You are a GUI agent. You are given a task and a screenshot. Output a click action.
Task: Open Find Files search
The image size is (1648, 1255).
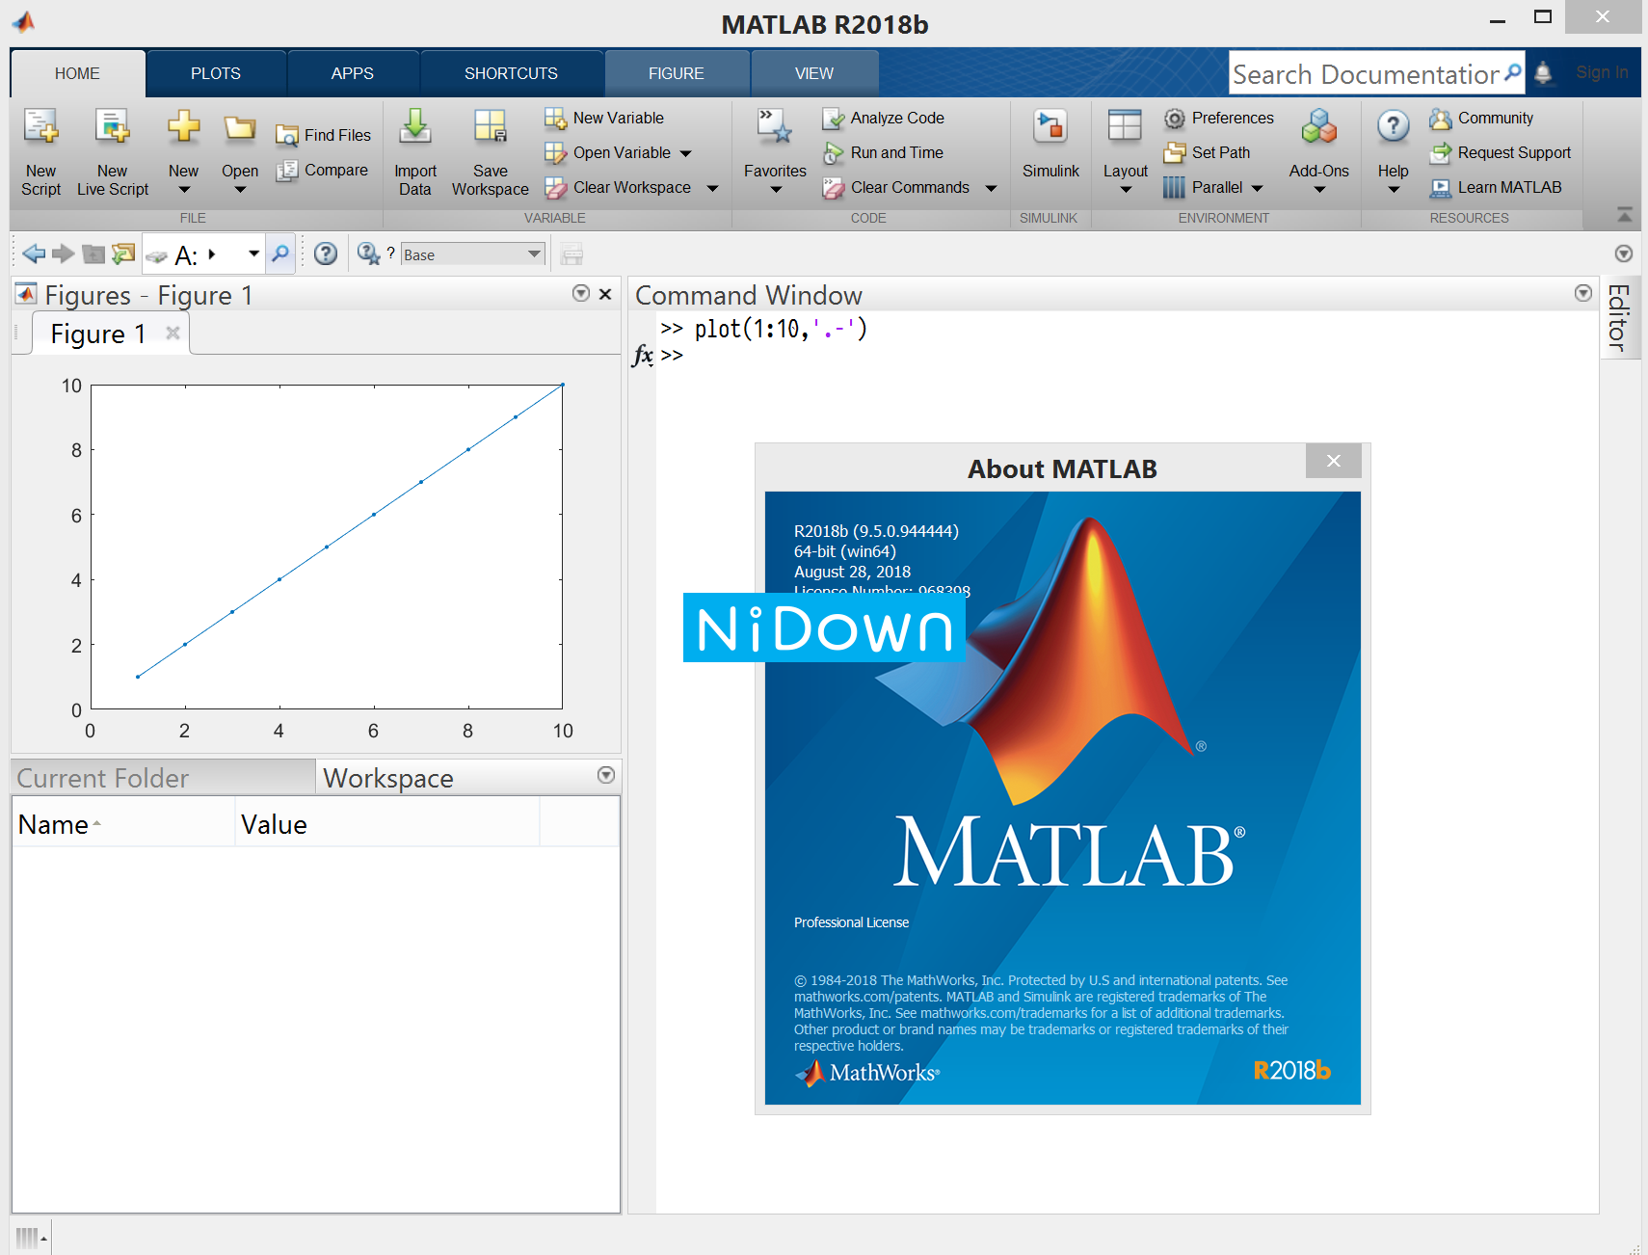(323, 135)
